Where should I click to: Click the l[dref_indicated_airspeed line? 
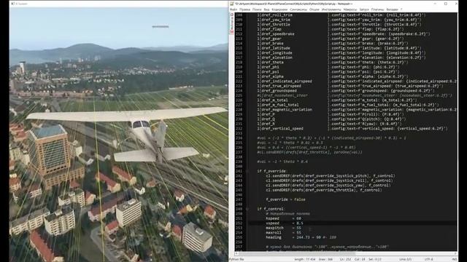coord(357,81)
